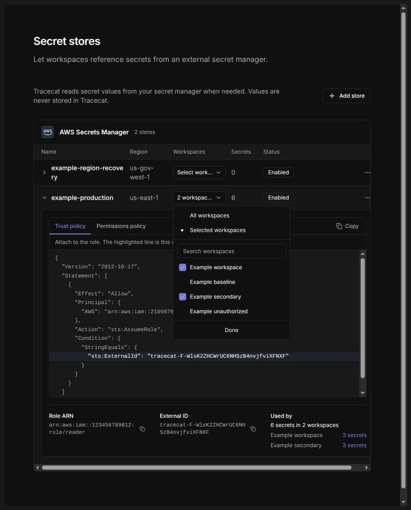Switch to Permissions policy tab

pyautogui.click(x=121, y=226)
